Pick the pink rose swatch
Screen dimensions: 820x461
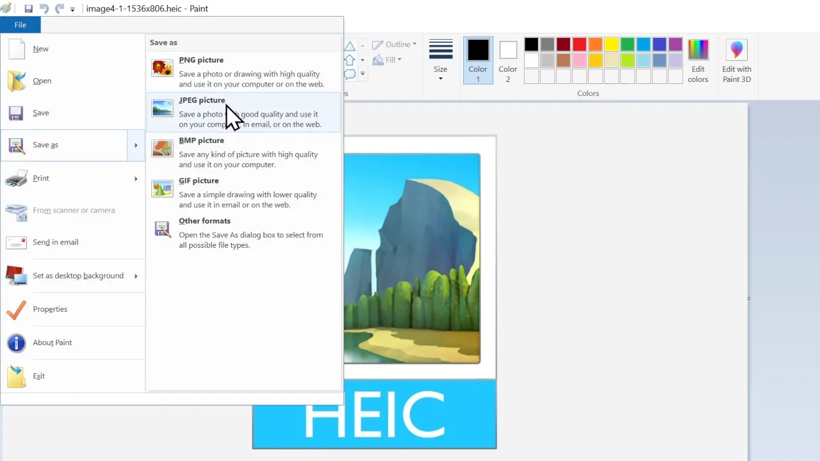pos(579,60)
